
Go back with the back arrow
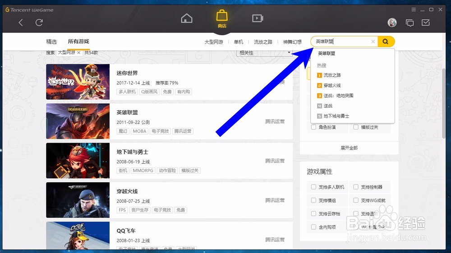21,23
